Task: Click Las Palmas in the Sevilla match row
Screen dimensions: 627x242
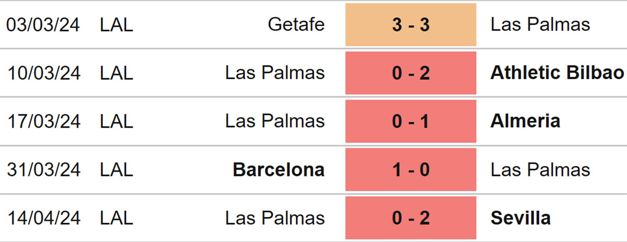Action: (275, 218)
